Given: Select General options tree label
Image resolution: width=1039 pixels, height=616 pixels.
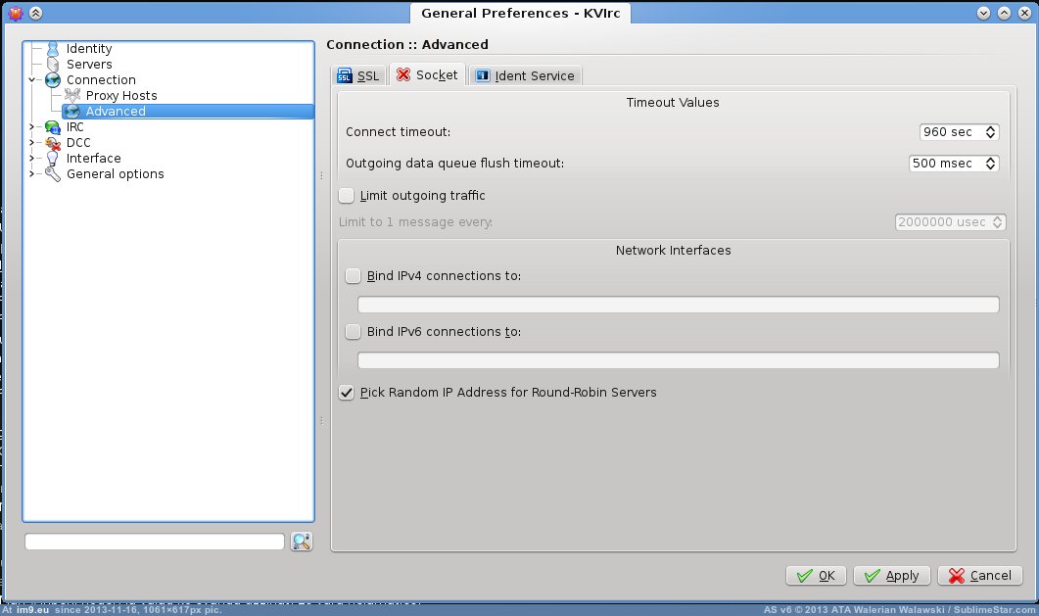Looking at the screenshot, I should pyautogui.click(x=116, y=174).
